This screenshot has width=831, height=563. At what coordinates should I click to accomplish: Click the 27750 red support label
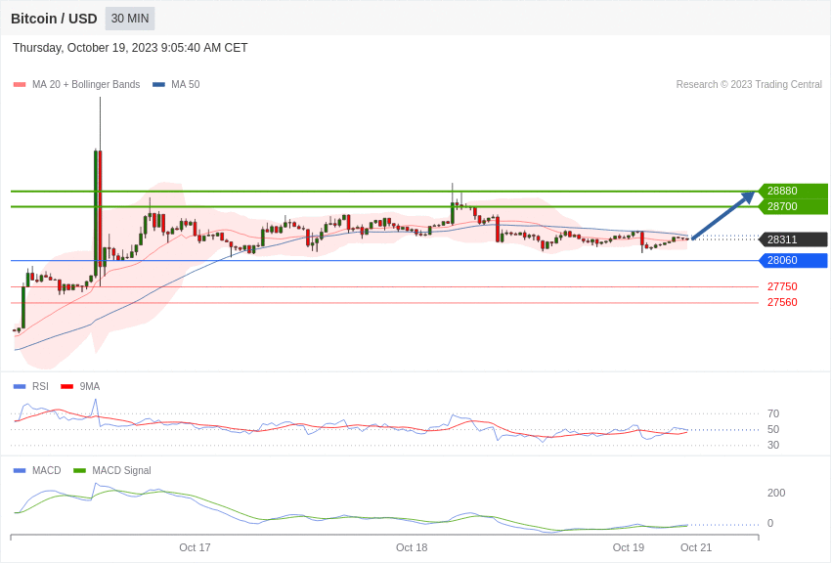(x=782, y=286)
